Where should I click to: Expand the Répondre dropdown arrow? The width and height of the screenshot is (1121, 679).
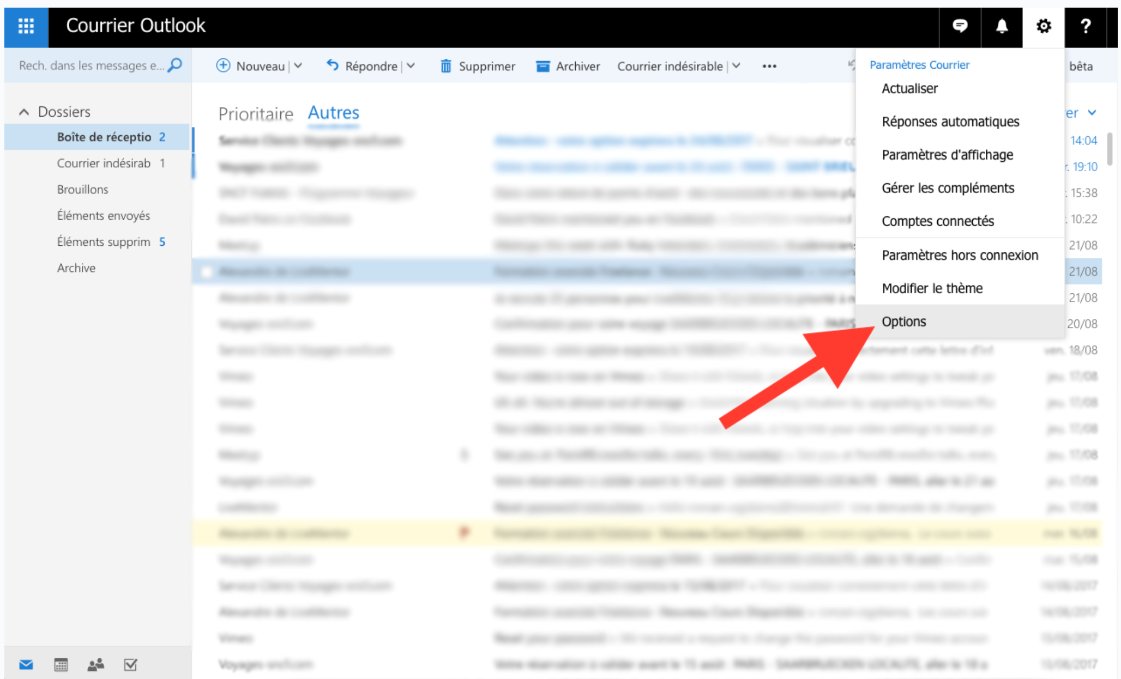click(x=411, y=66)
